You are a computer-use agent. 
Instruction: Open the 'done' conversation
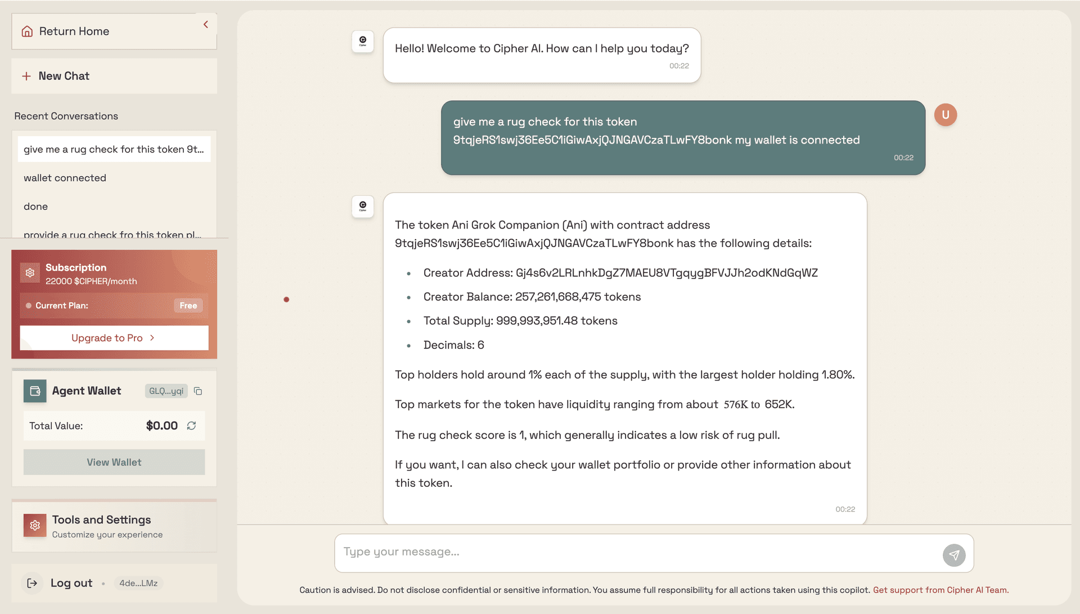pyautogui.click(x=35, y=207)
